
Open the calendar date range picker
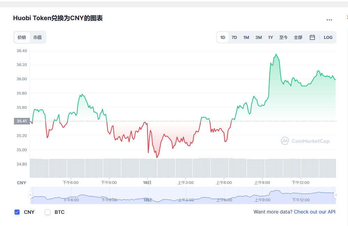tap(312, 37)
